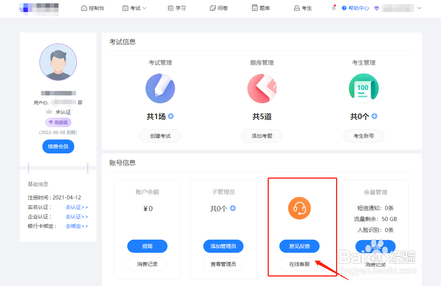
Task: Click the 短信通知：0条 text
Action: [376, 208]
